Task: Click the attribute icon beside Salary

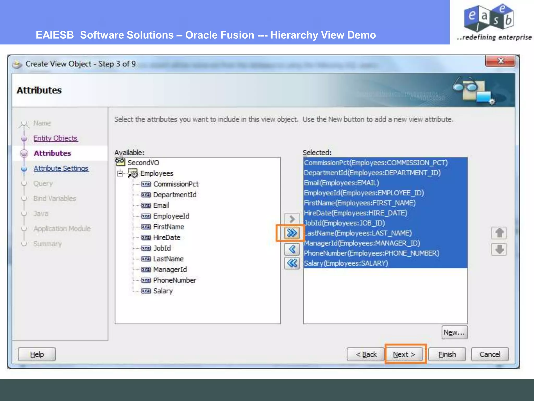Action: click(x=146, y=291)
